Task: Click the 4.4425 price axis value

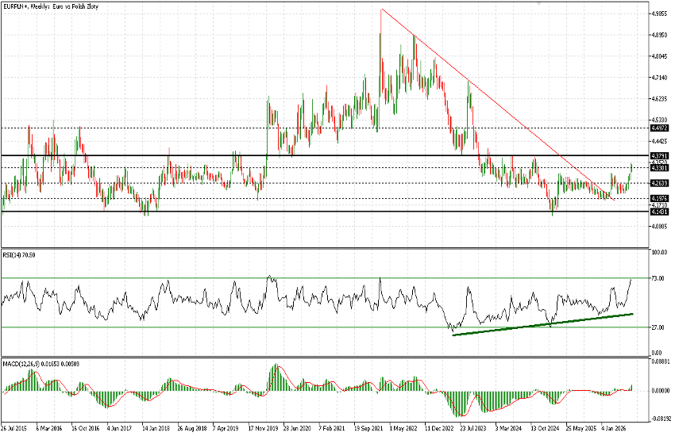Action: point(659,141)
